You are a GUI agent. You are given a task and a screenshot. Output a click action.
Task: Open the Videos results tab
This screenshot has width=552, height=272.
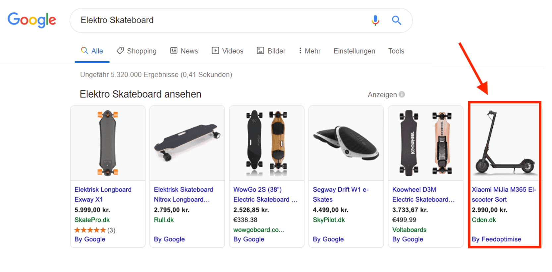click(228, 51)
